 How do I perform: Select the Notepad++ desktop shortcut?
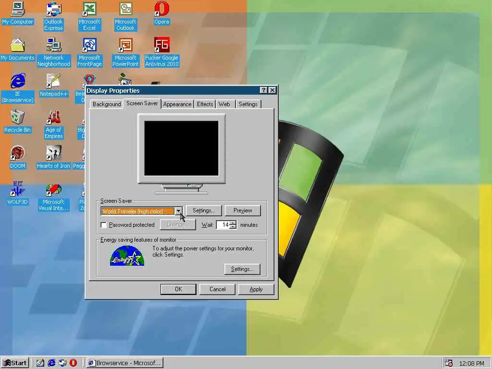[53, 86]
